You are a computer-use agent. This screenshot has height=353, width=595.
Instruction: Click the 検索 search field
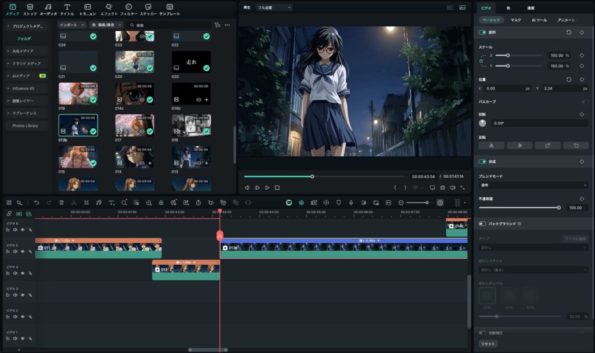169,25
